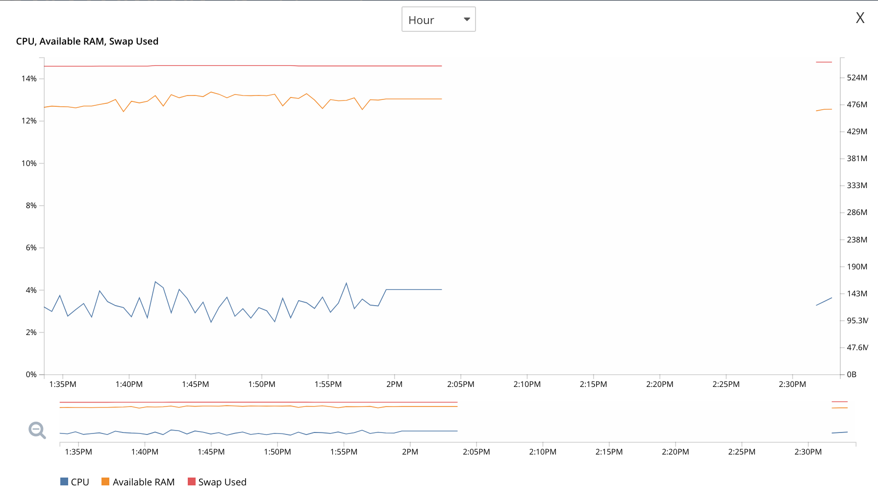Viewport: 878px width, 504px height.
Task: Open the Hour time range dropdown
Action: coord(438,20)
